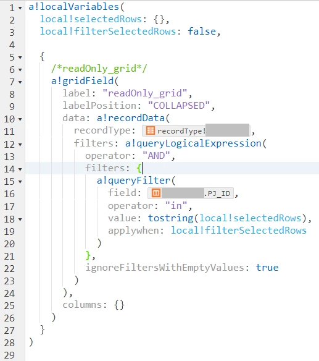Collapse the fold arrow at line 5
319x361 pixels.
(x=20, y=57)
